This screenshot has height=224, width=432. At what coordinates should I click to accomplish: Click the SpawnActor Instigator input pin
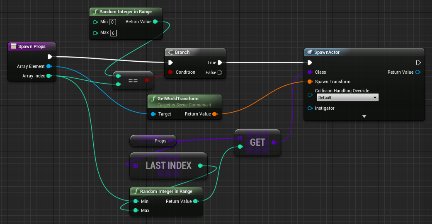[310, 108]
